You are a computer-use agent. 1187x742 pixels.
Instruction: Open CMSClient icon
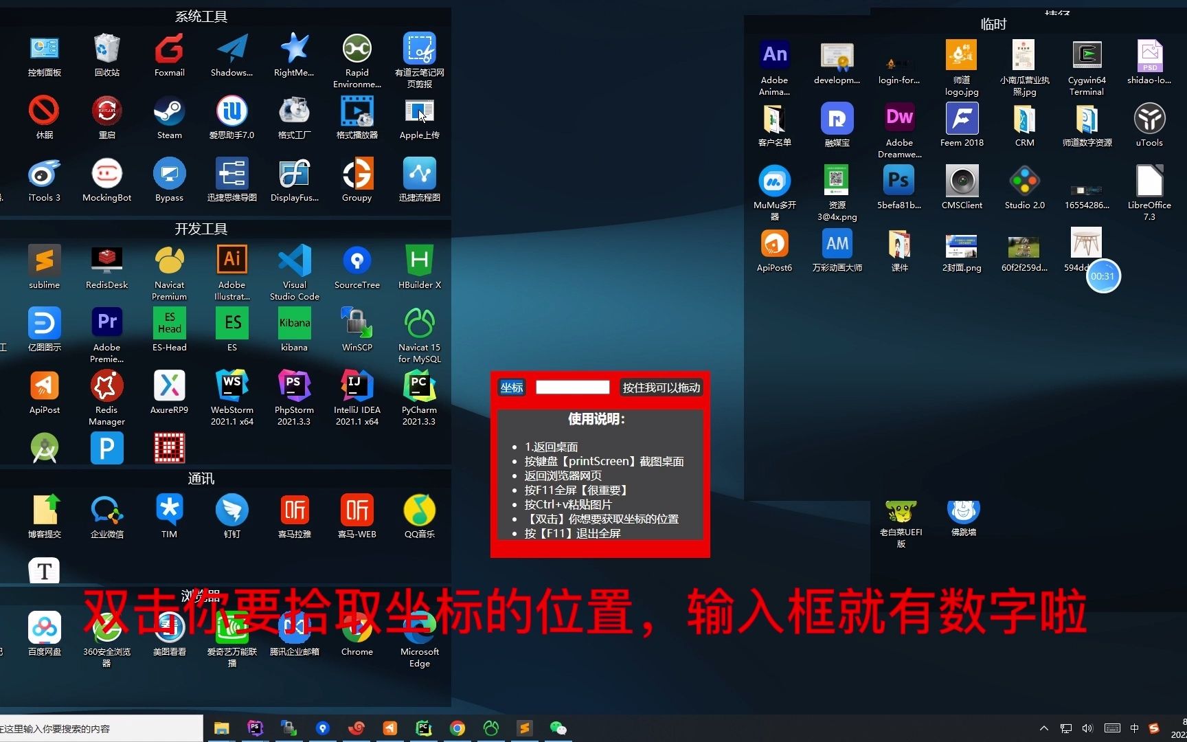pos(962,188)
